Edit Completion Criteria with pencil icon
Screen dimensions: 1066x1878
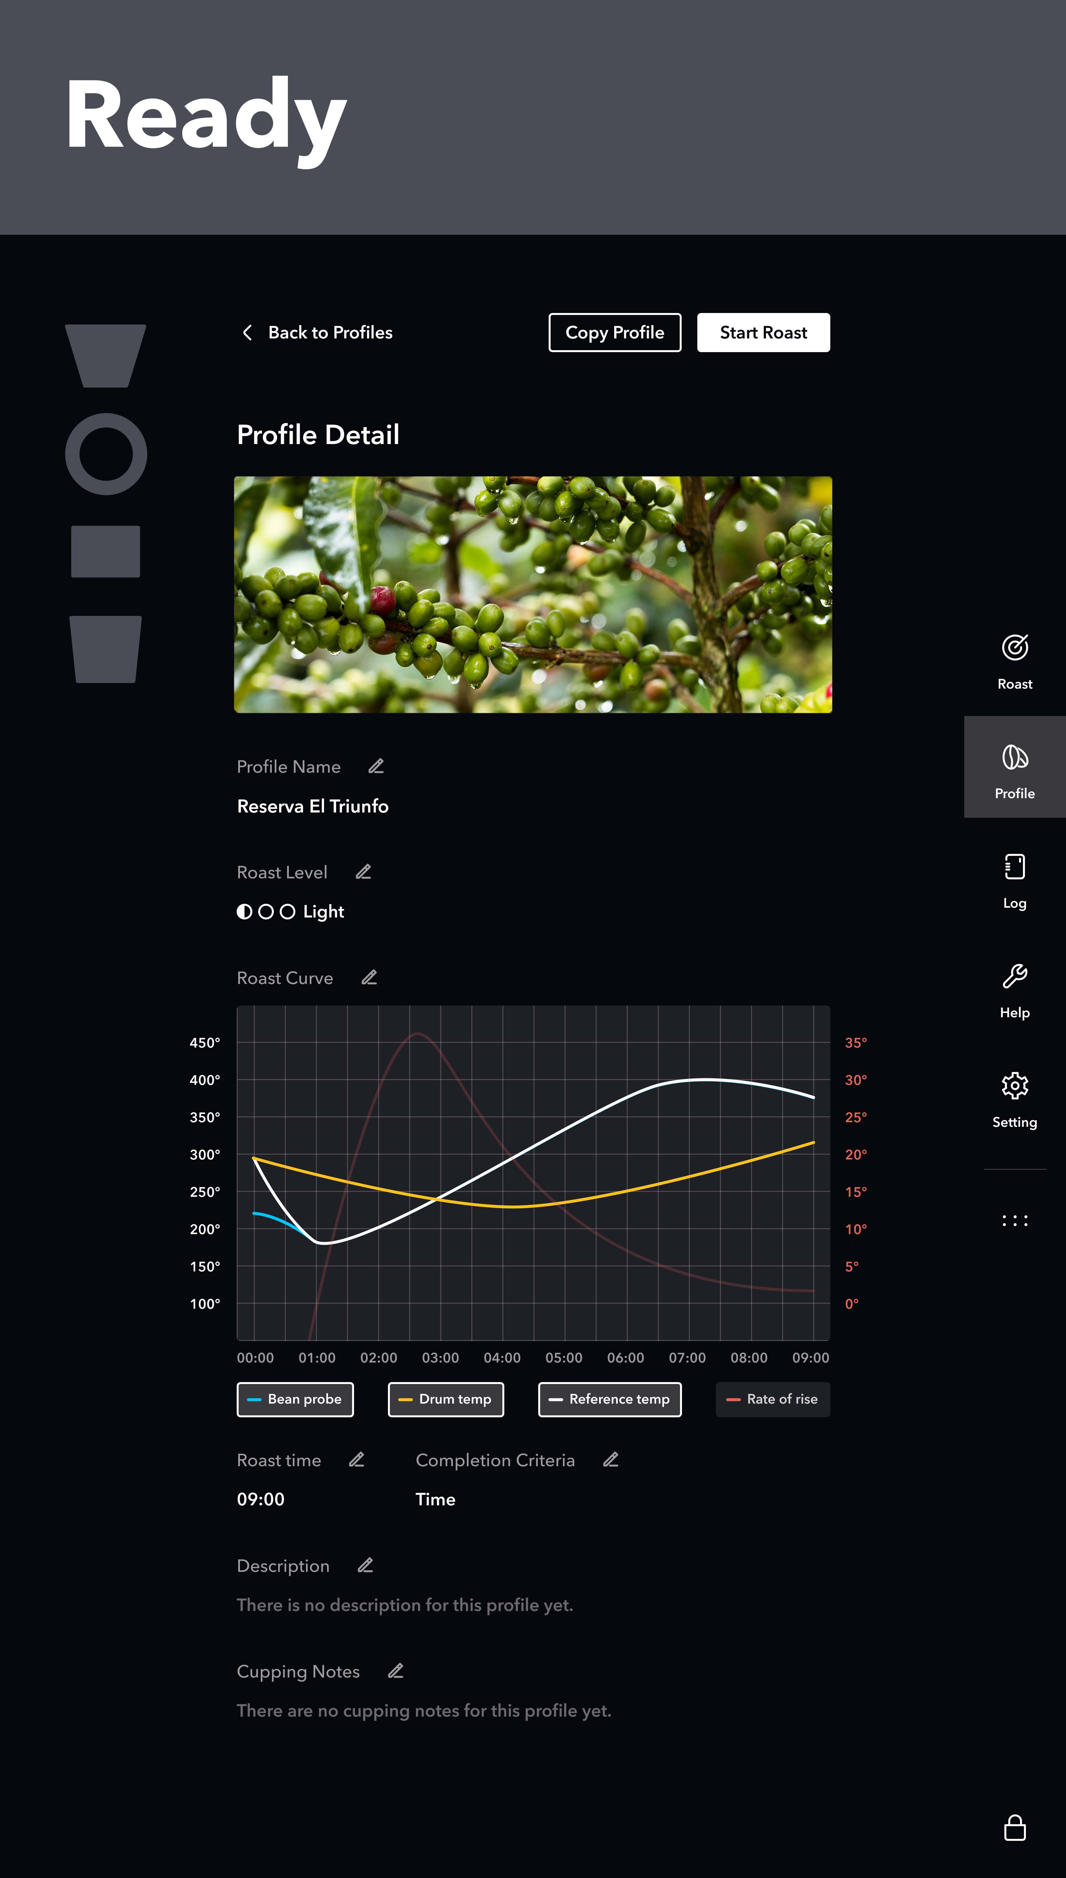point(611,1459)
